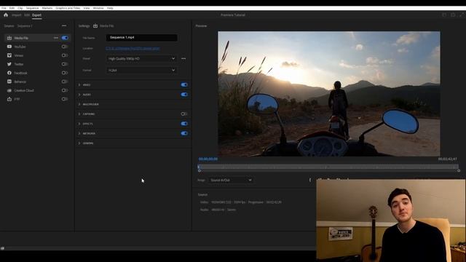Turn on the Captions section toggle
Image resolution: width=466 pixels, height=262 pixels.
(x=184, y=114)
